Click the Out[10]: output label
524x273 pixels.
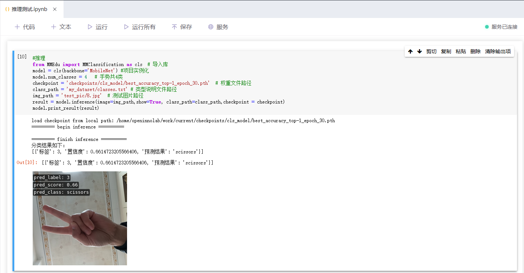coord(27,163)
